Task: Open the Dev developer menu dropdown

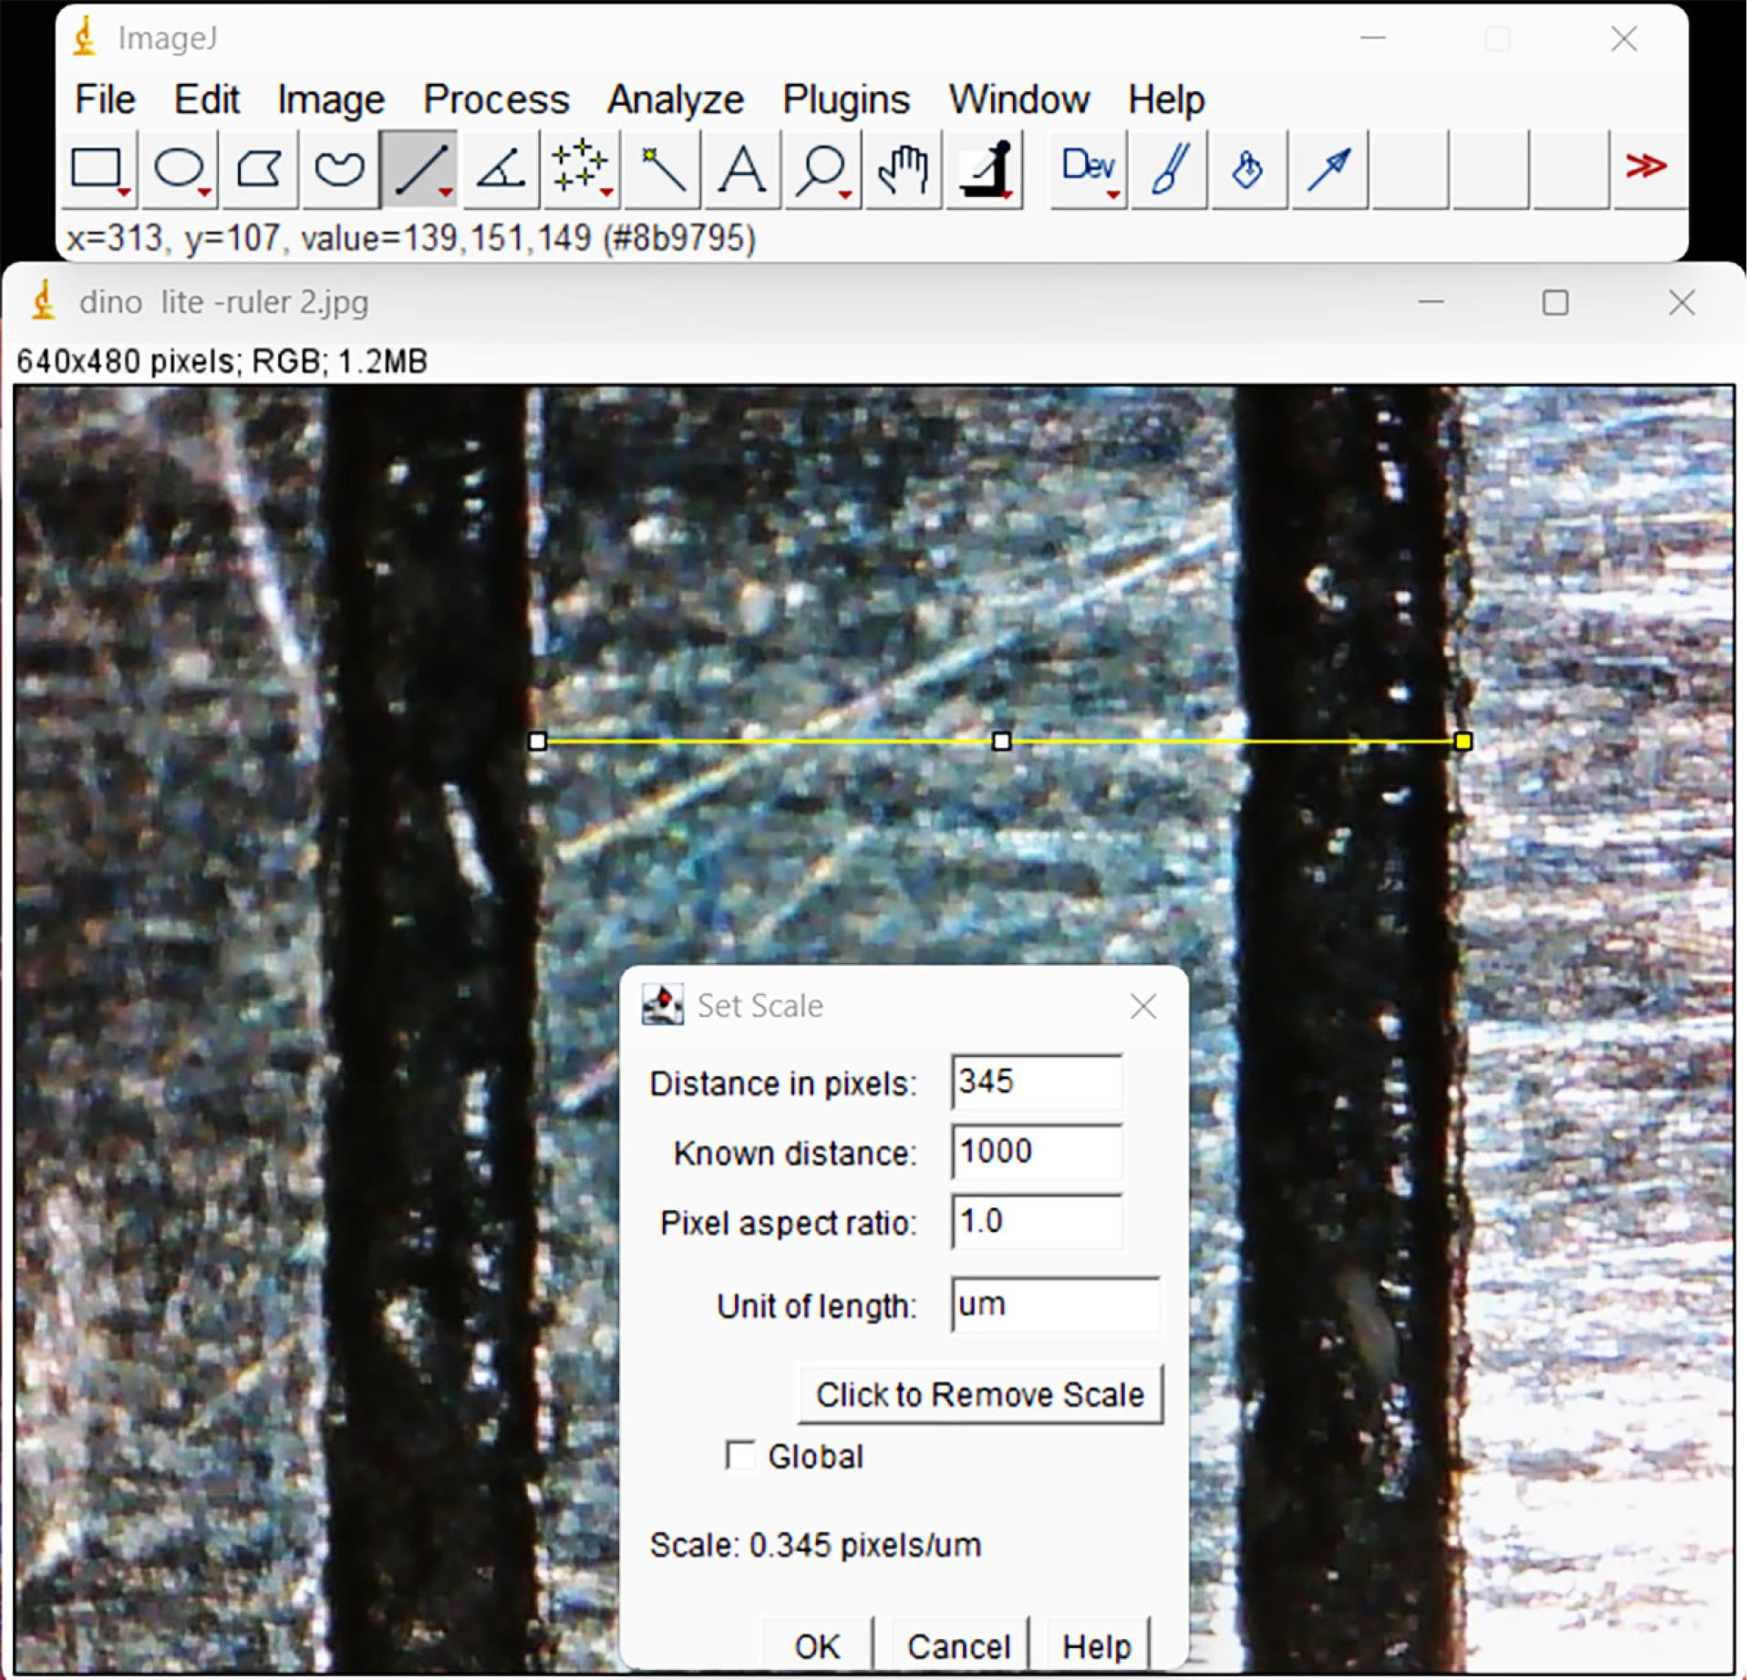Action: pos(1089,169)
